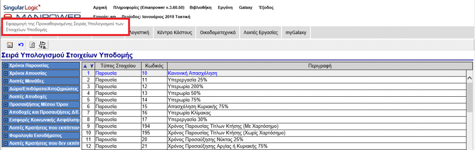The height and width of the screenshot is (150, 475).
Task: Open the Οικοδομοτεχνικά tab
Action: click(x=218, y=33)
